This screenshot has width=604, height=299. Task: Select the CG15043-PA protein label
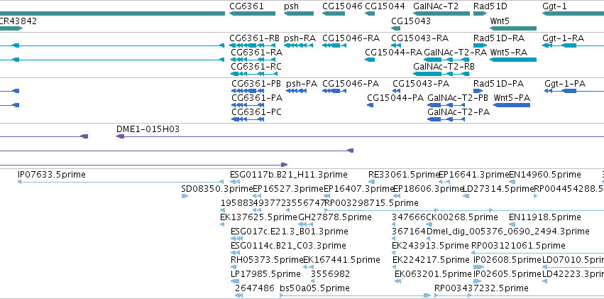pyautogui.click(x=421, y=84)
